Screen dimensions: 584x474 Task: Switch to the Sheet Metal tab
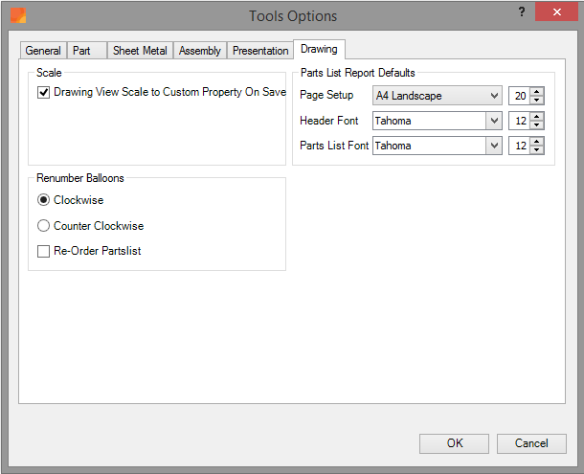(140, 51)
